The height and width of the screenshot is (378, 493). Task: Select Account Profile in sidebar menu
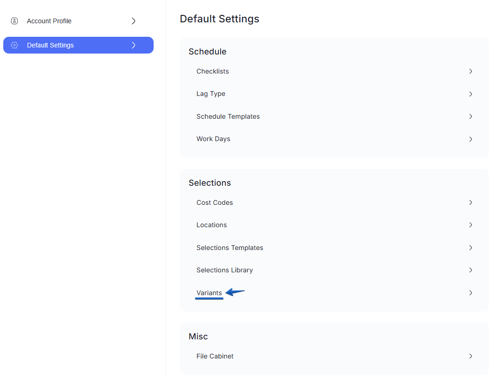coord(78,21)
